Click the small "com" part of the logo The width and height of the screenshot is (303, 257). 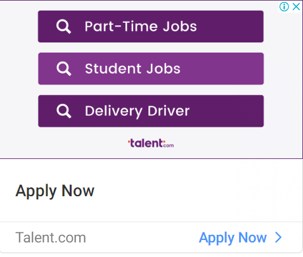[169, 145]
